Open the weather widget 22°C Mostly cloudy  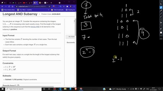[x=117, y=89]
